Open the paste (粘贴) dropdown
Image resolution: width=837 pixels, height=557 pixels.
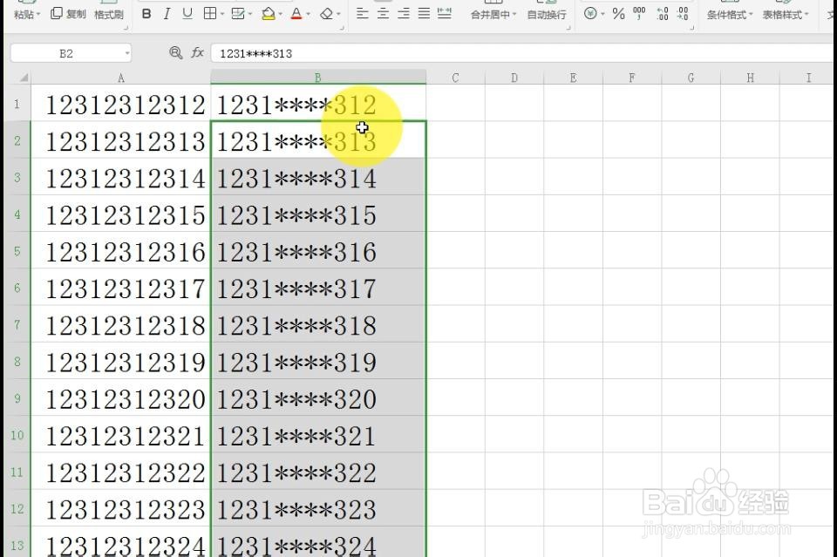click(27, 15)
